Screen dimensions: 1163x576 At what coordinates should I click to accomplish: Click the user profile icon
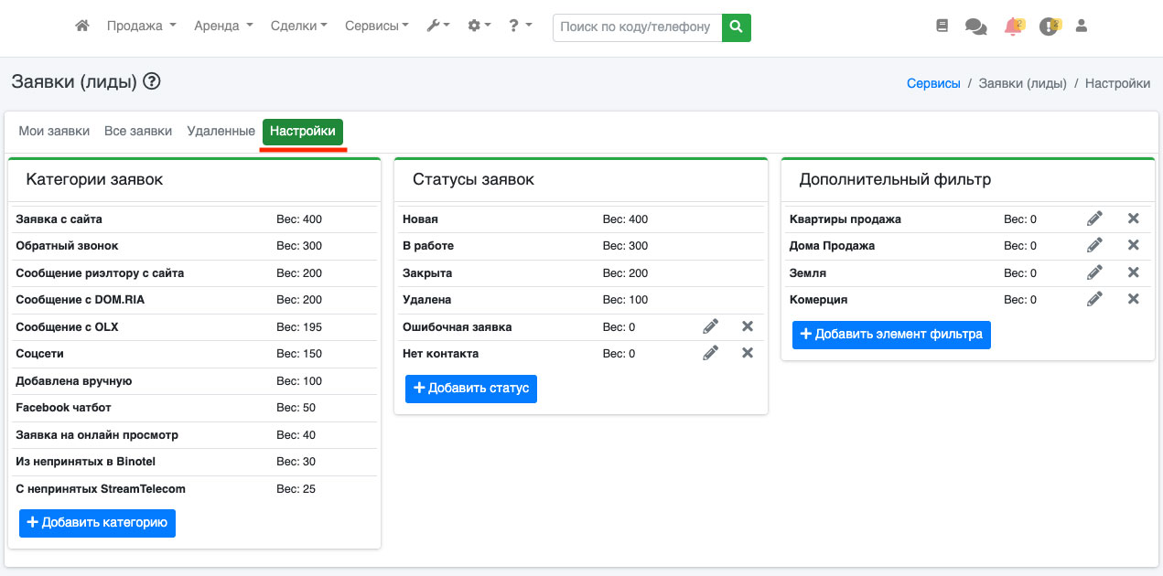click(1081, 27)
